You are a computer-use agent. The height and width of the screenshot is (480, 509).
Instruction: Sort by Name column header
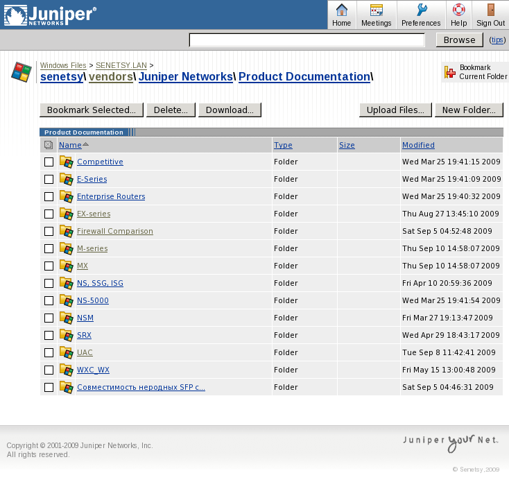coord(70,145)
